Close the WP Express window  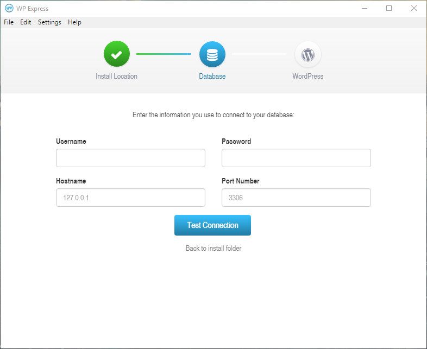click(x=413, y=9)
